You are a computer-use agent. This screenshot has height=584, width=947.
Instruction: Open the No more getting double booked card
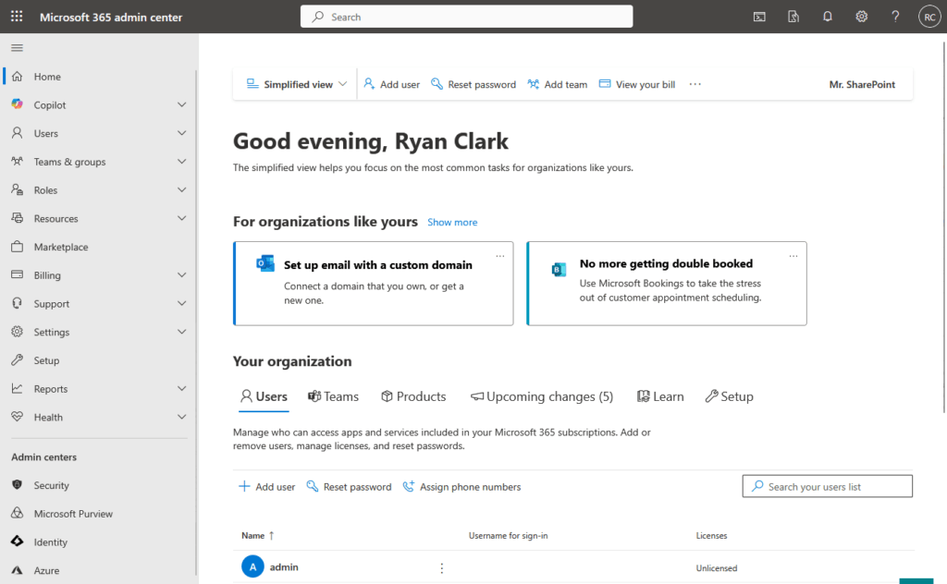[667, 284]
